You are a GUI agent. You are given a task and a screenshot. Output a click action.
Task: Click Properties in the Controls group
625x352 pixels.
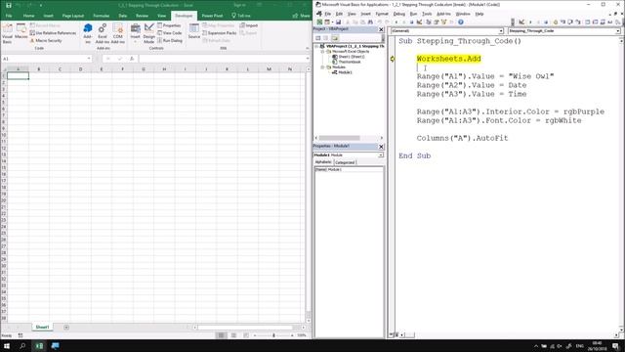[169, 25]
